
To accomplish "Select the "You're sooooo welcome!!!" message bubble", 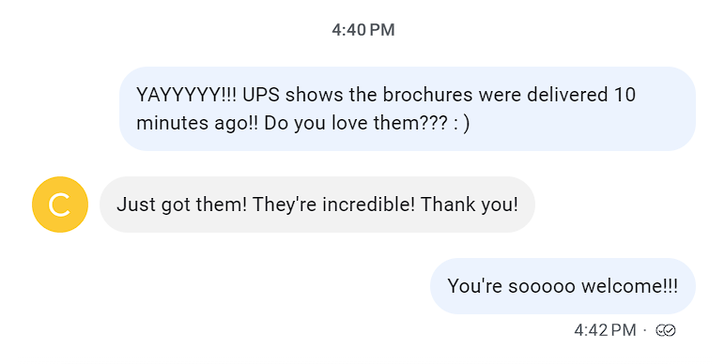I will point(563,286).
